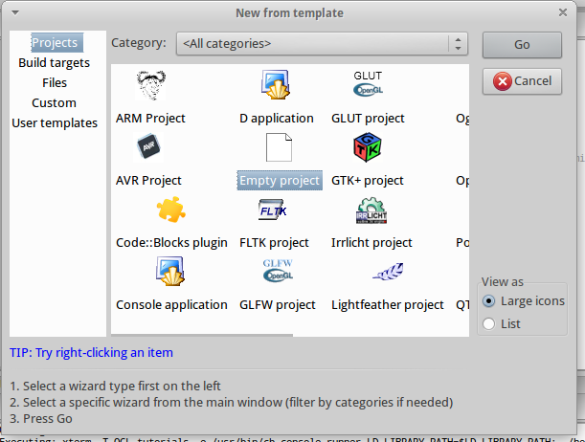This screenshot has height=442, width=585.
Task: Select the GLUT OpenGL project icon
Action: tap(368, 84)
